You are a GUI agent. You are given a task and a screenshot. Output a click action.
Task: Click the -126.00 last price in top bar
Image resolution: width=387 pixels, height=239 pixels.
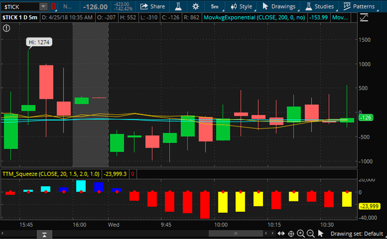96,7
